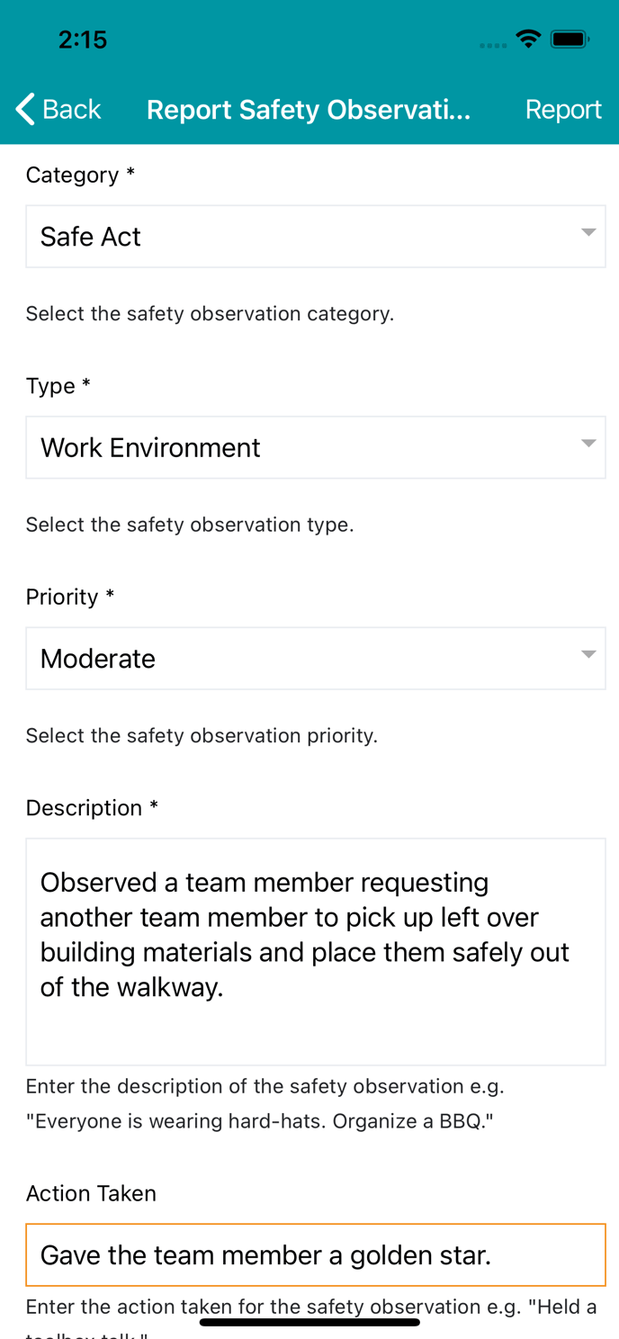Tap the home indicator bar
The width and height of the screenshot is (619, 1339).
point(309,1322)
